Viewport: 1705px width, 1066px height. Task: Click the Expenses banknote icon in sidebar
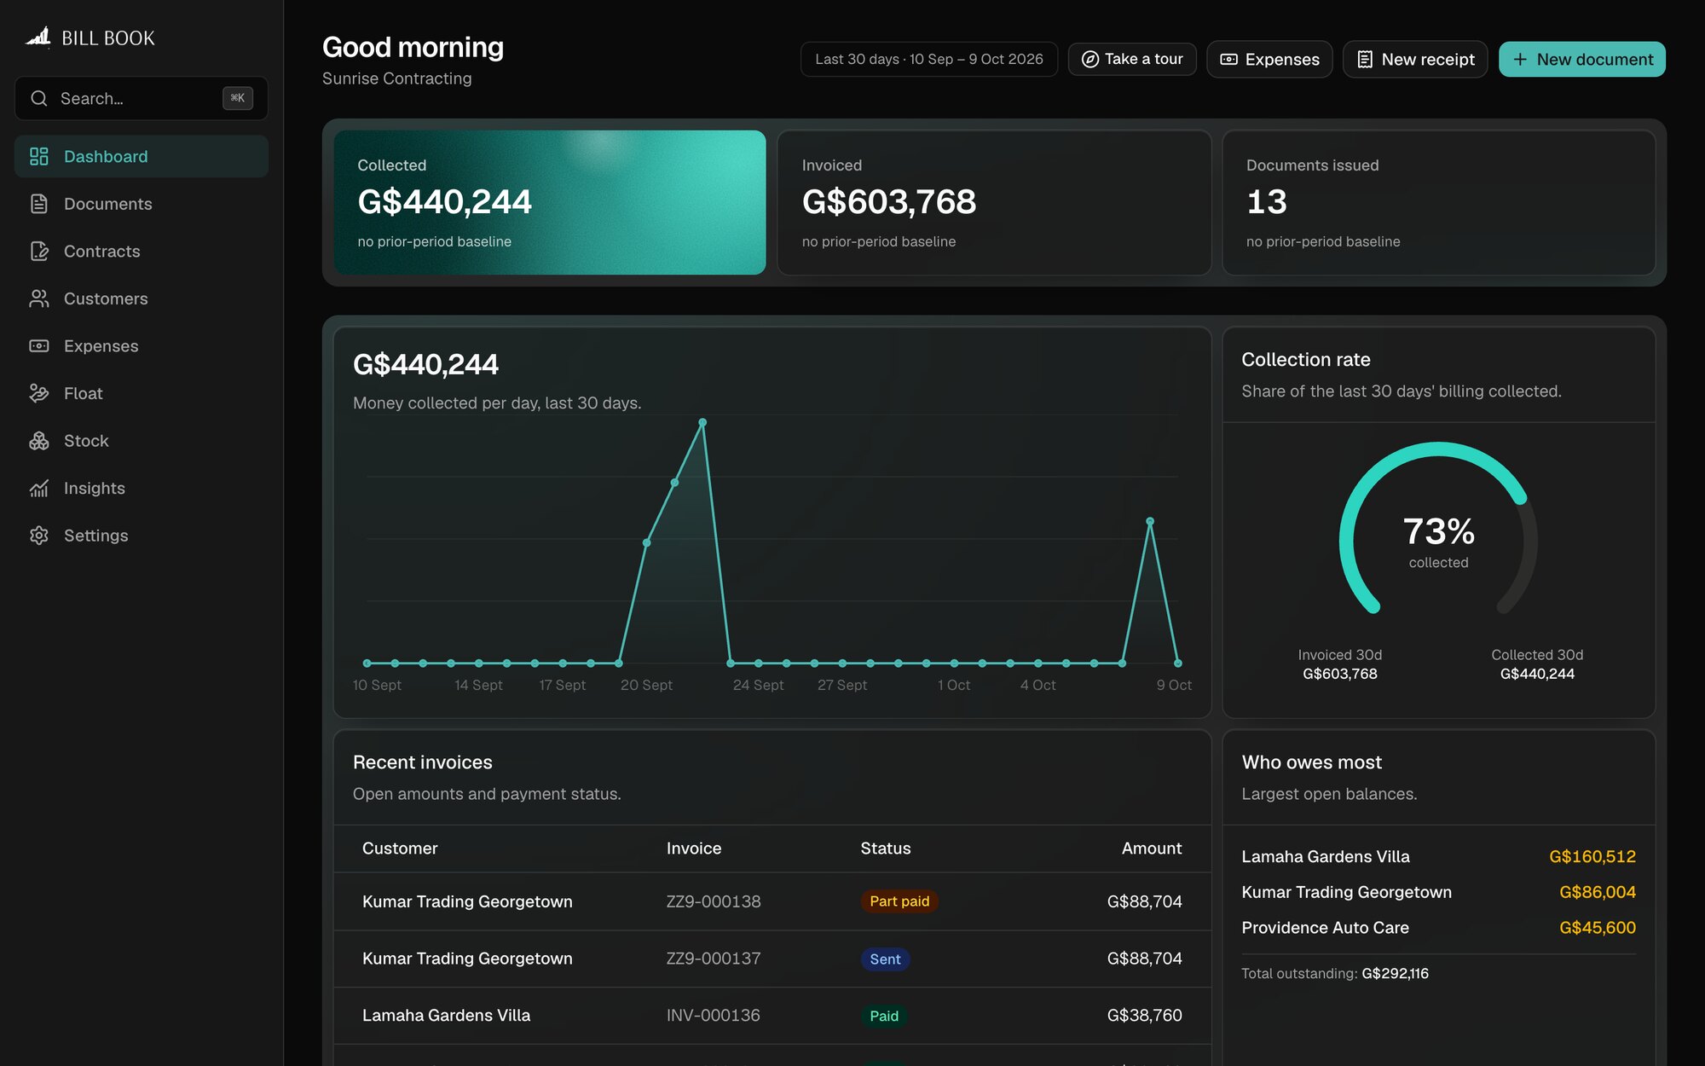click(x=39, y=345)
